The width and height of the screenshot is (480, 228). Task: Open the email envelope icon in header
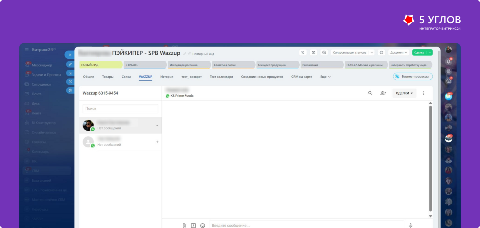pos(313,52)
